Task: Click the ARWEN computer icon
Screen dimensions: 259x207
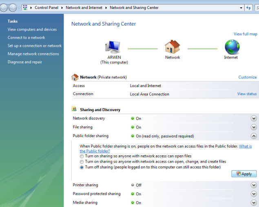Action: pos(113,47)
